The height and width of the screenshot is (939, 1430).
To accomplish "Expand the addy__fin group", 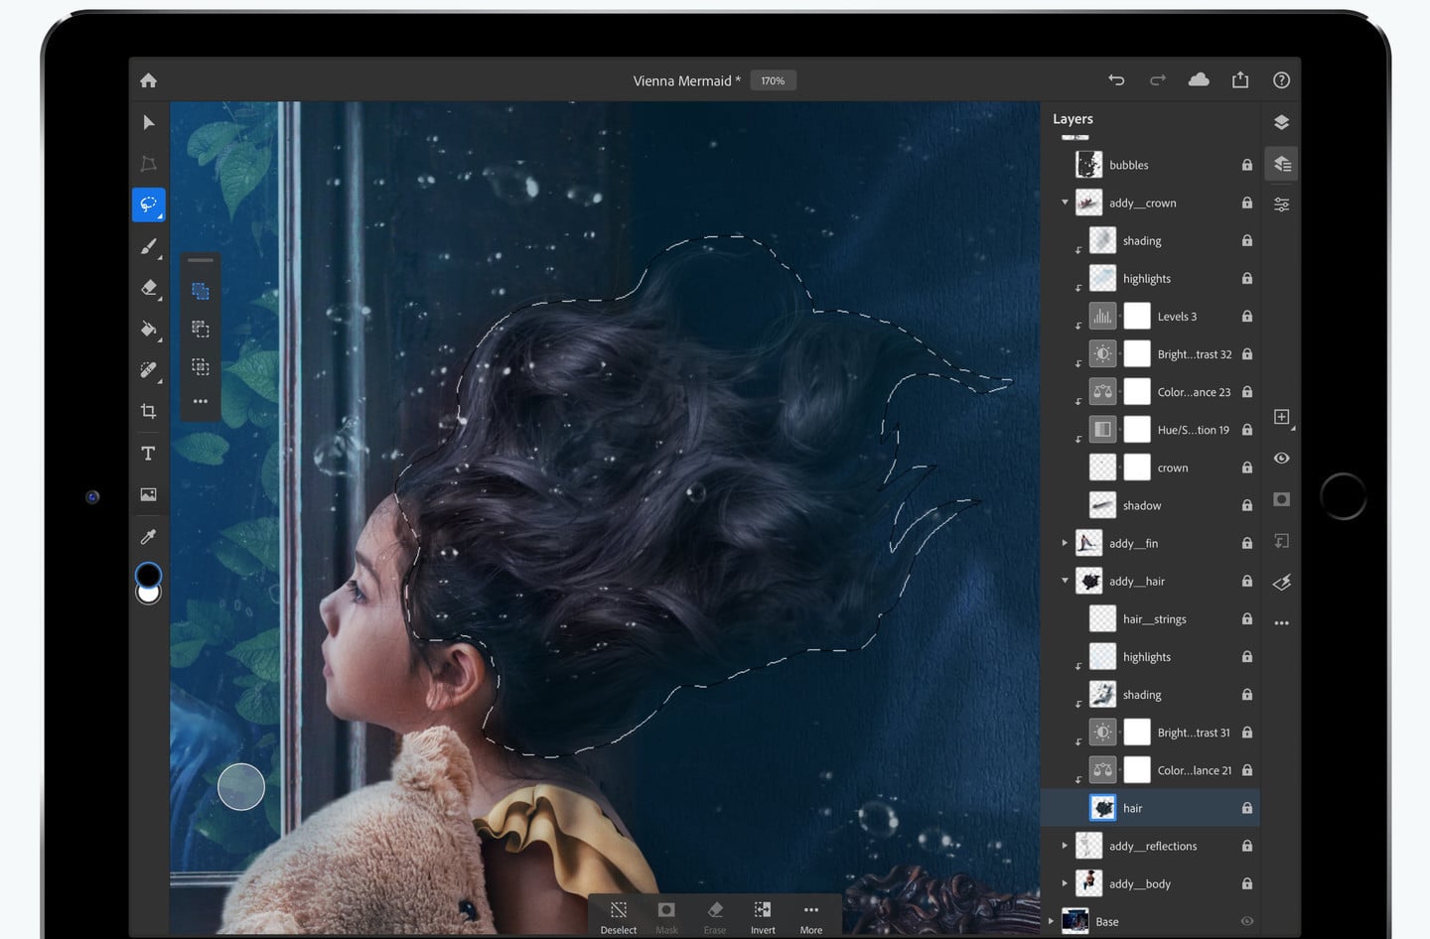I will pyautogui.click(x=1065, y=543).
